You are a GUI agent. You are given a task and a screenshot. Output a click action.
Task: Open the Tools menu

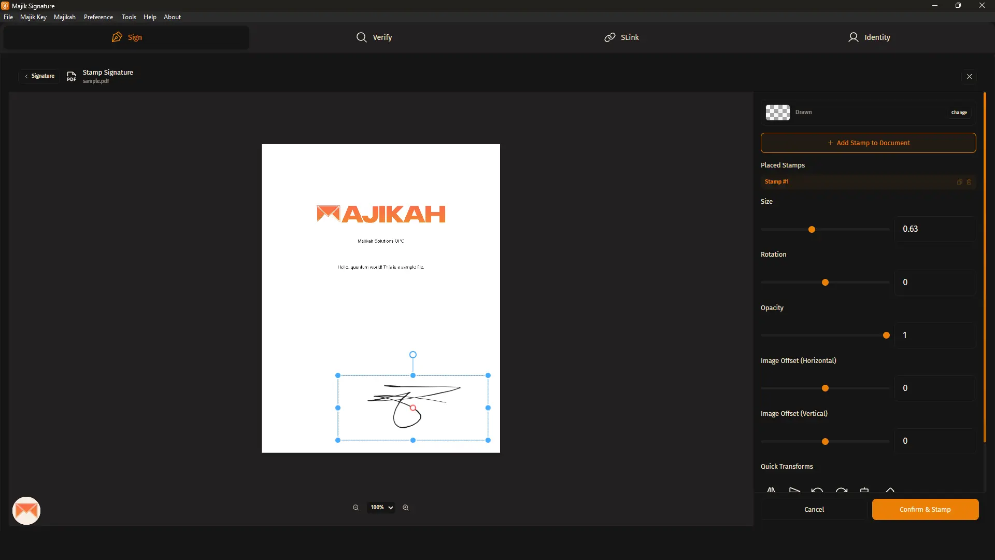pos(129,17)
